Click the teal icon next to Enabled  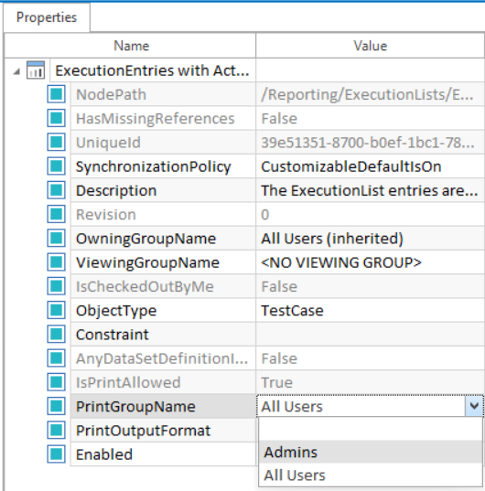click(x=57, y=454)
